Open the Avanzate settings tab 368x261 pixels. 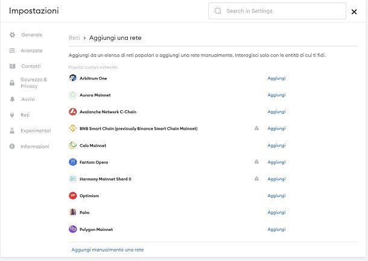pyautogui.click(x=31, y=51)
